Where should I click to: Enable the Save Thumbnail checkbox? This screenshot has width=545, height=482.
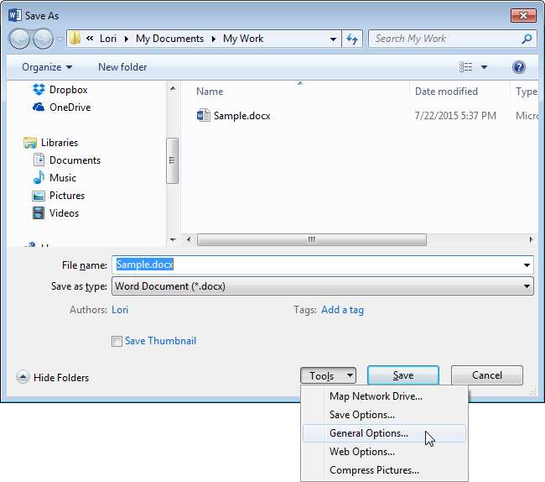(117, 341)
